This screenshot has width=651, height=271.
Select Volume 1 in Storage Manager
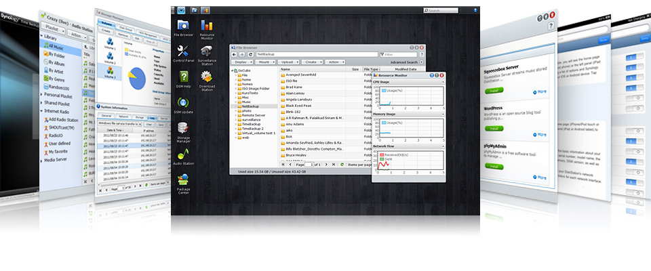coord(110,43)
